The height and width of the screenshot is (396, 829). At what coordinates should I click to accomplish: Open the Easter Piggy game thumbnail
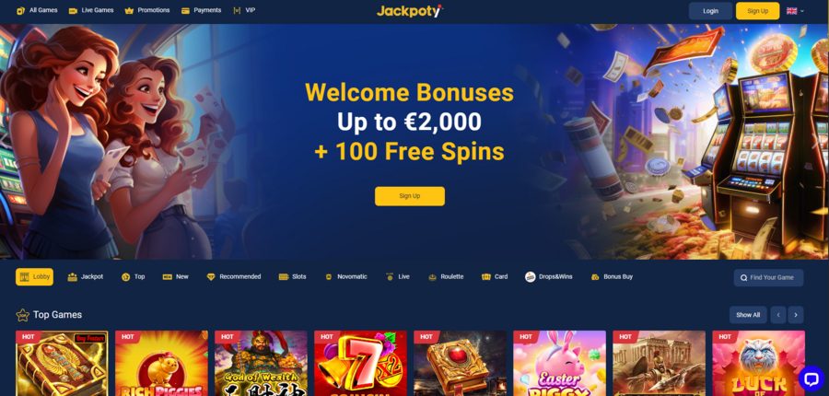click(x=559, y=363)
